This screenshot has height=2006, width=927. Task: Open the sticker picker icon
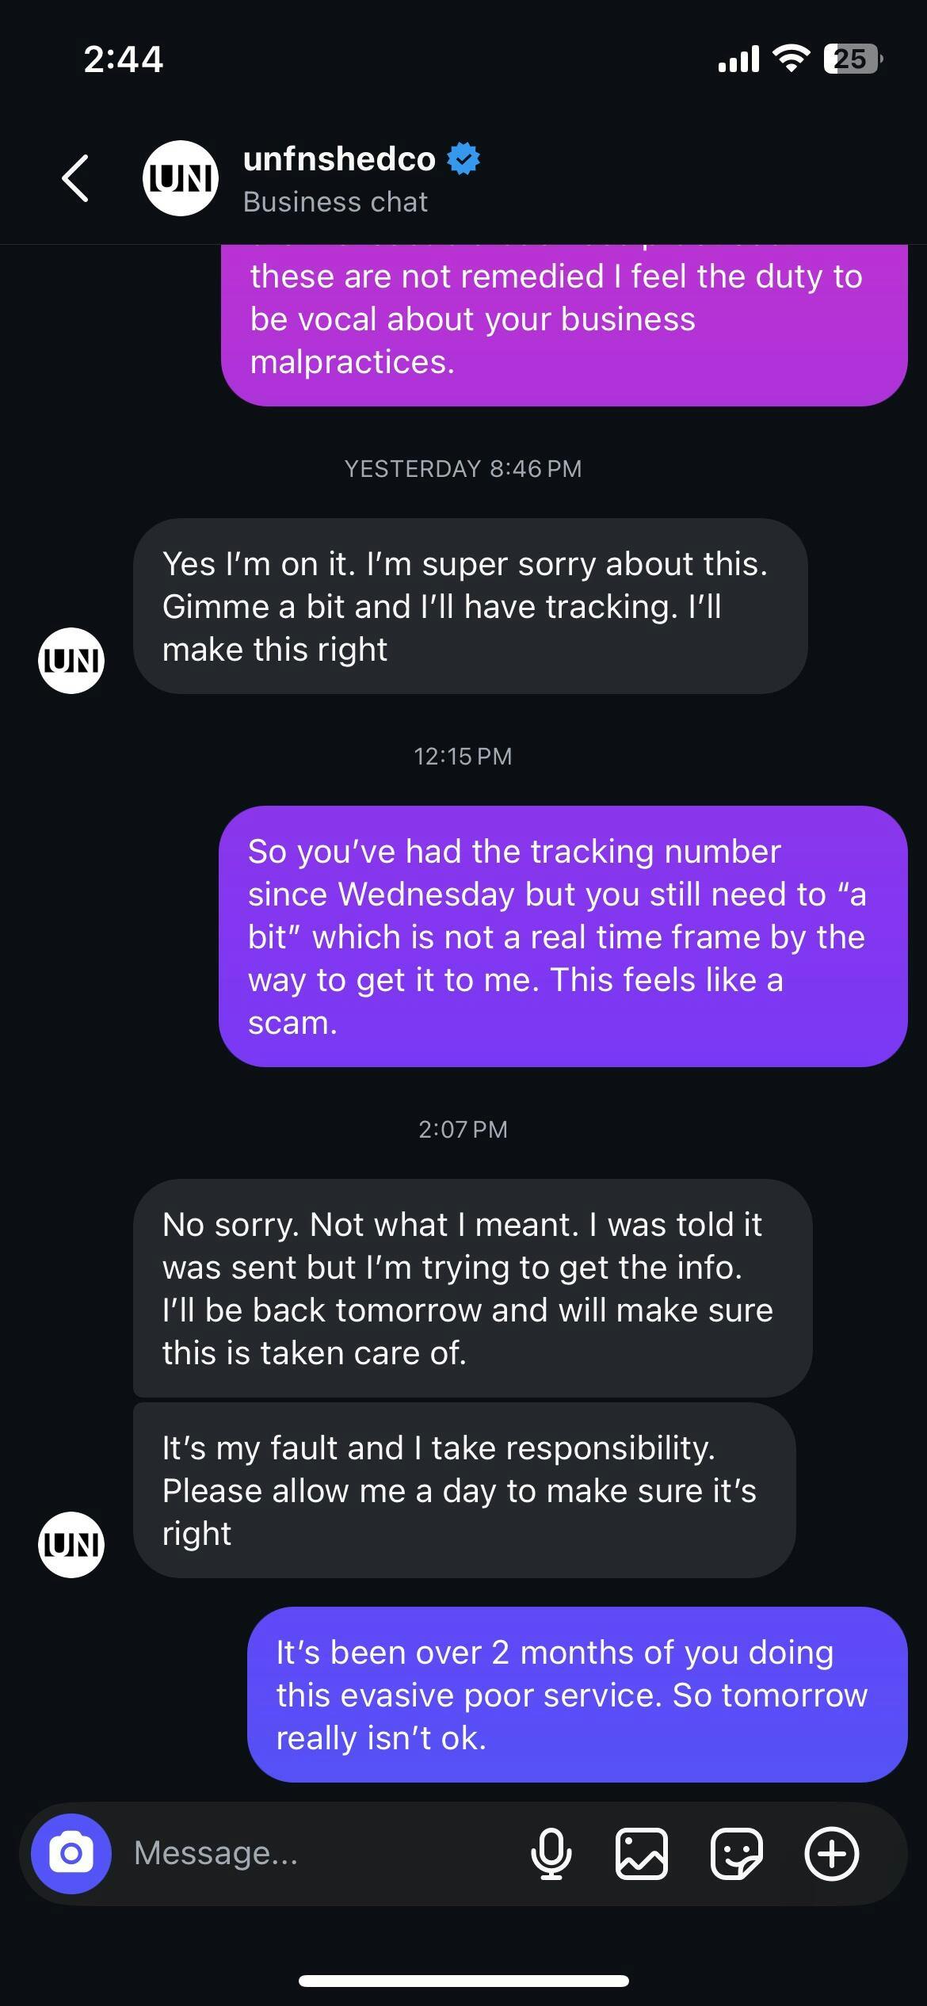coord(736,1854)
